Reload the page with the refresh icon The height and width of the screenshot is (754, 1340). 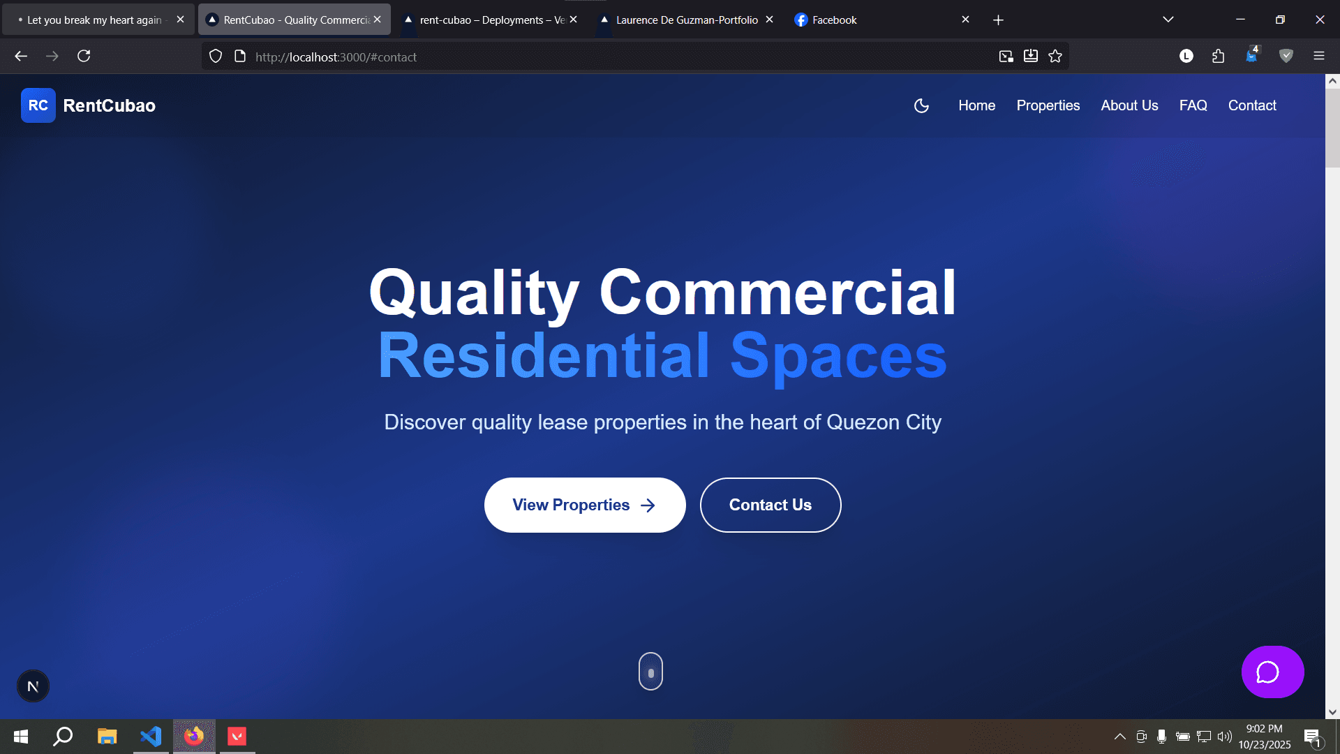[x=84, y=56]
